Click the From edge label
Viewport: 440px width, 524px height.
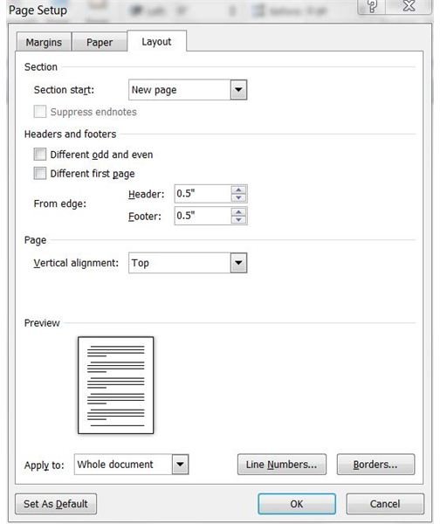[x=60, y=203]
